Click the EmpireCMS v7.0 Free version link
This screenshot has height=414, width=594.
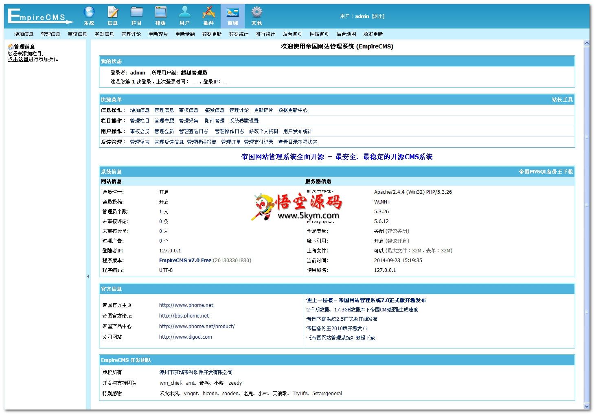point(185,261)
